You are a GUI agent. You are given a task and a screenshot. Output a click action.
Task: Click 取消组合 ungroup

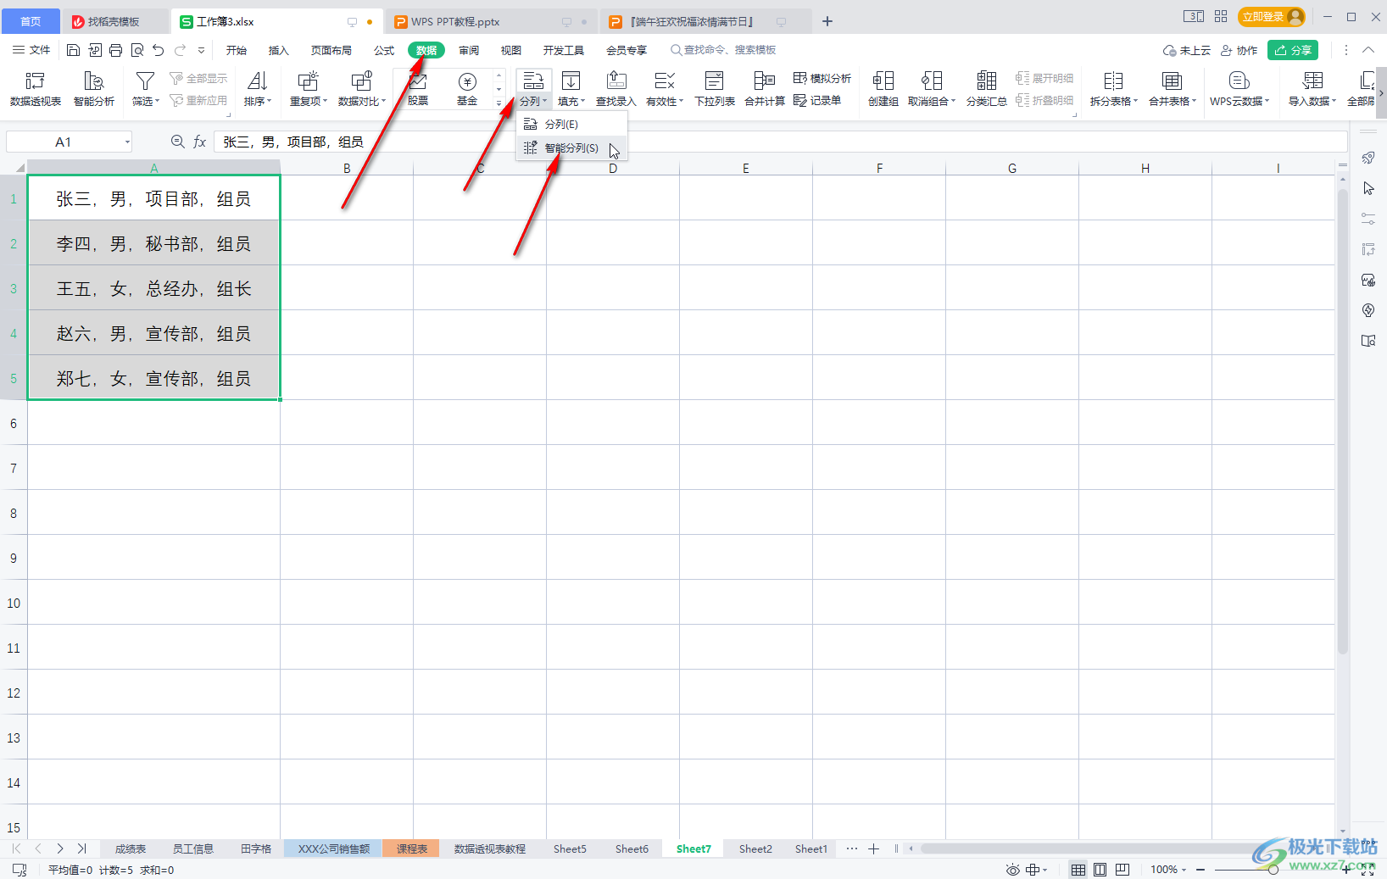click(x=932, y=89)
